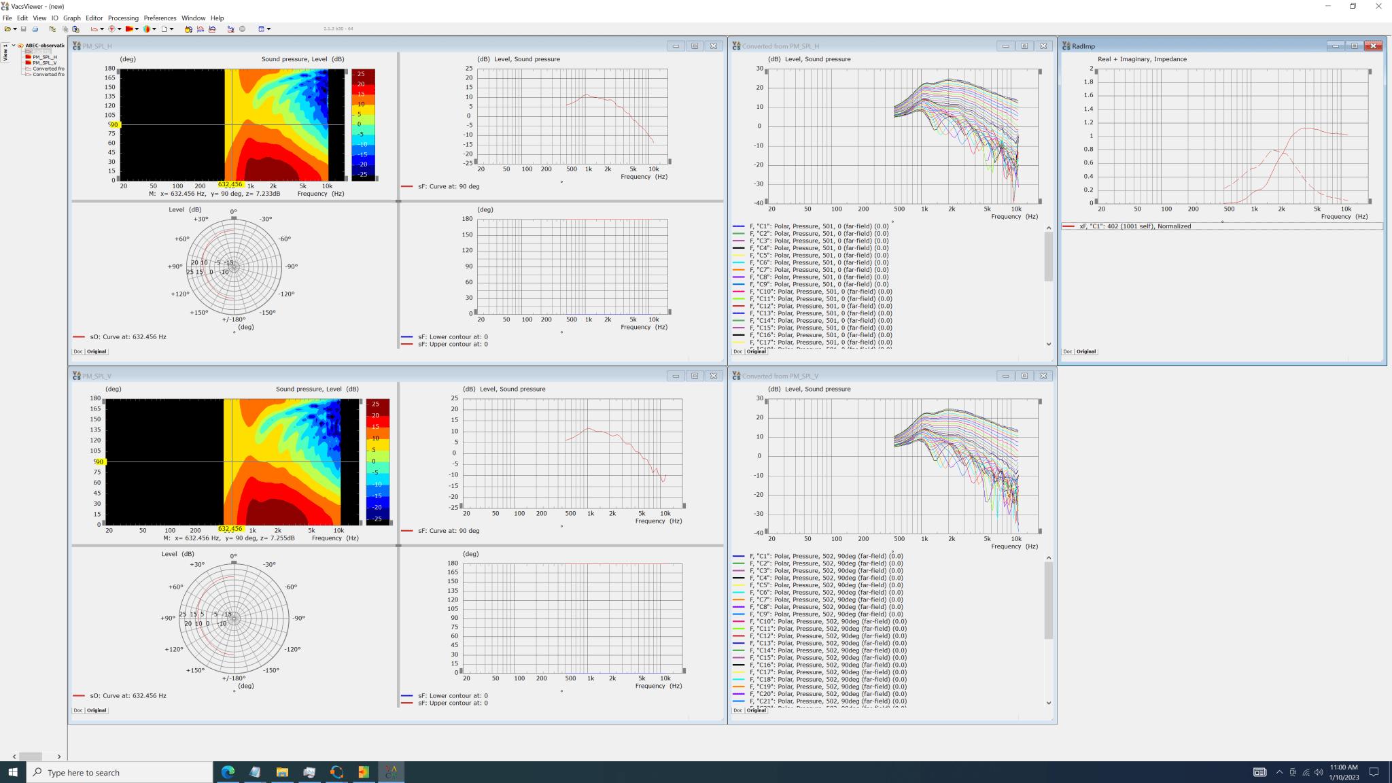This screenshot has width=1392, height=783.
Task: Open the Processing menu
Action: click(x=123, y=18)
